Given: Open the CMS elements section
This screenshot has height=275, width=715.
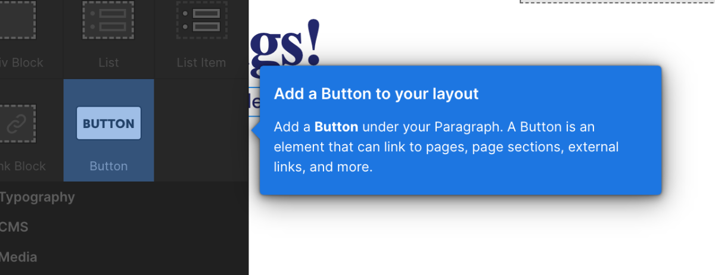Looking at the screenshot, I should (14, 227).
